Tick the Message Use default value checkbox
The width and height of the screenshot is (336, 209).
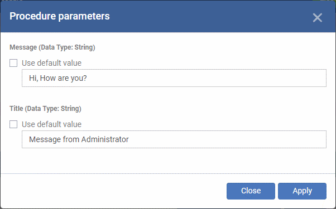[13, 63]
